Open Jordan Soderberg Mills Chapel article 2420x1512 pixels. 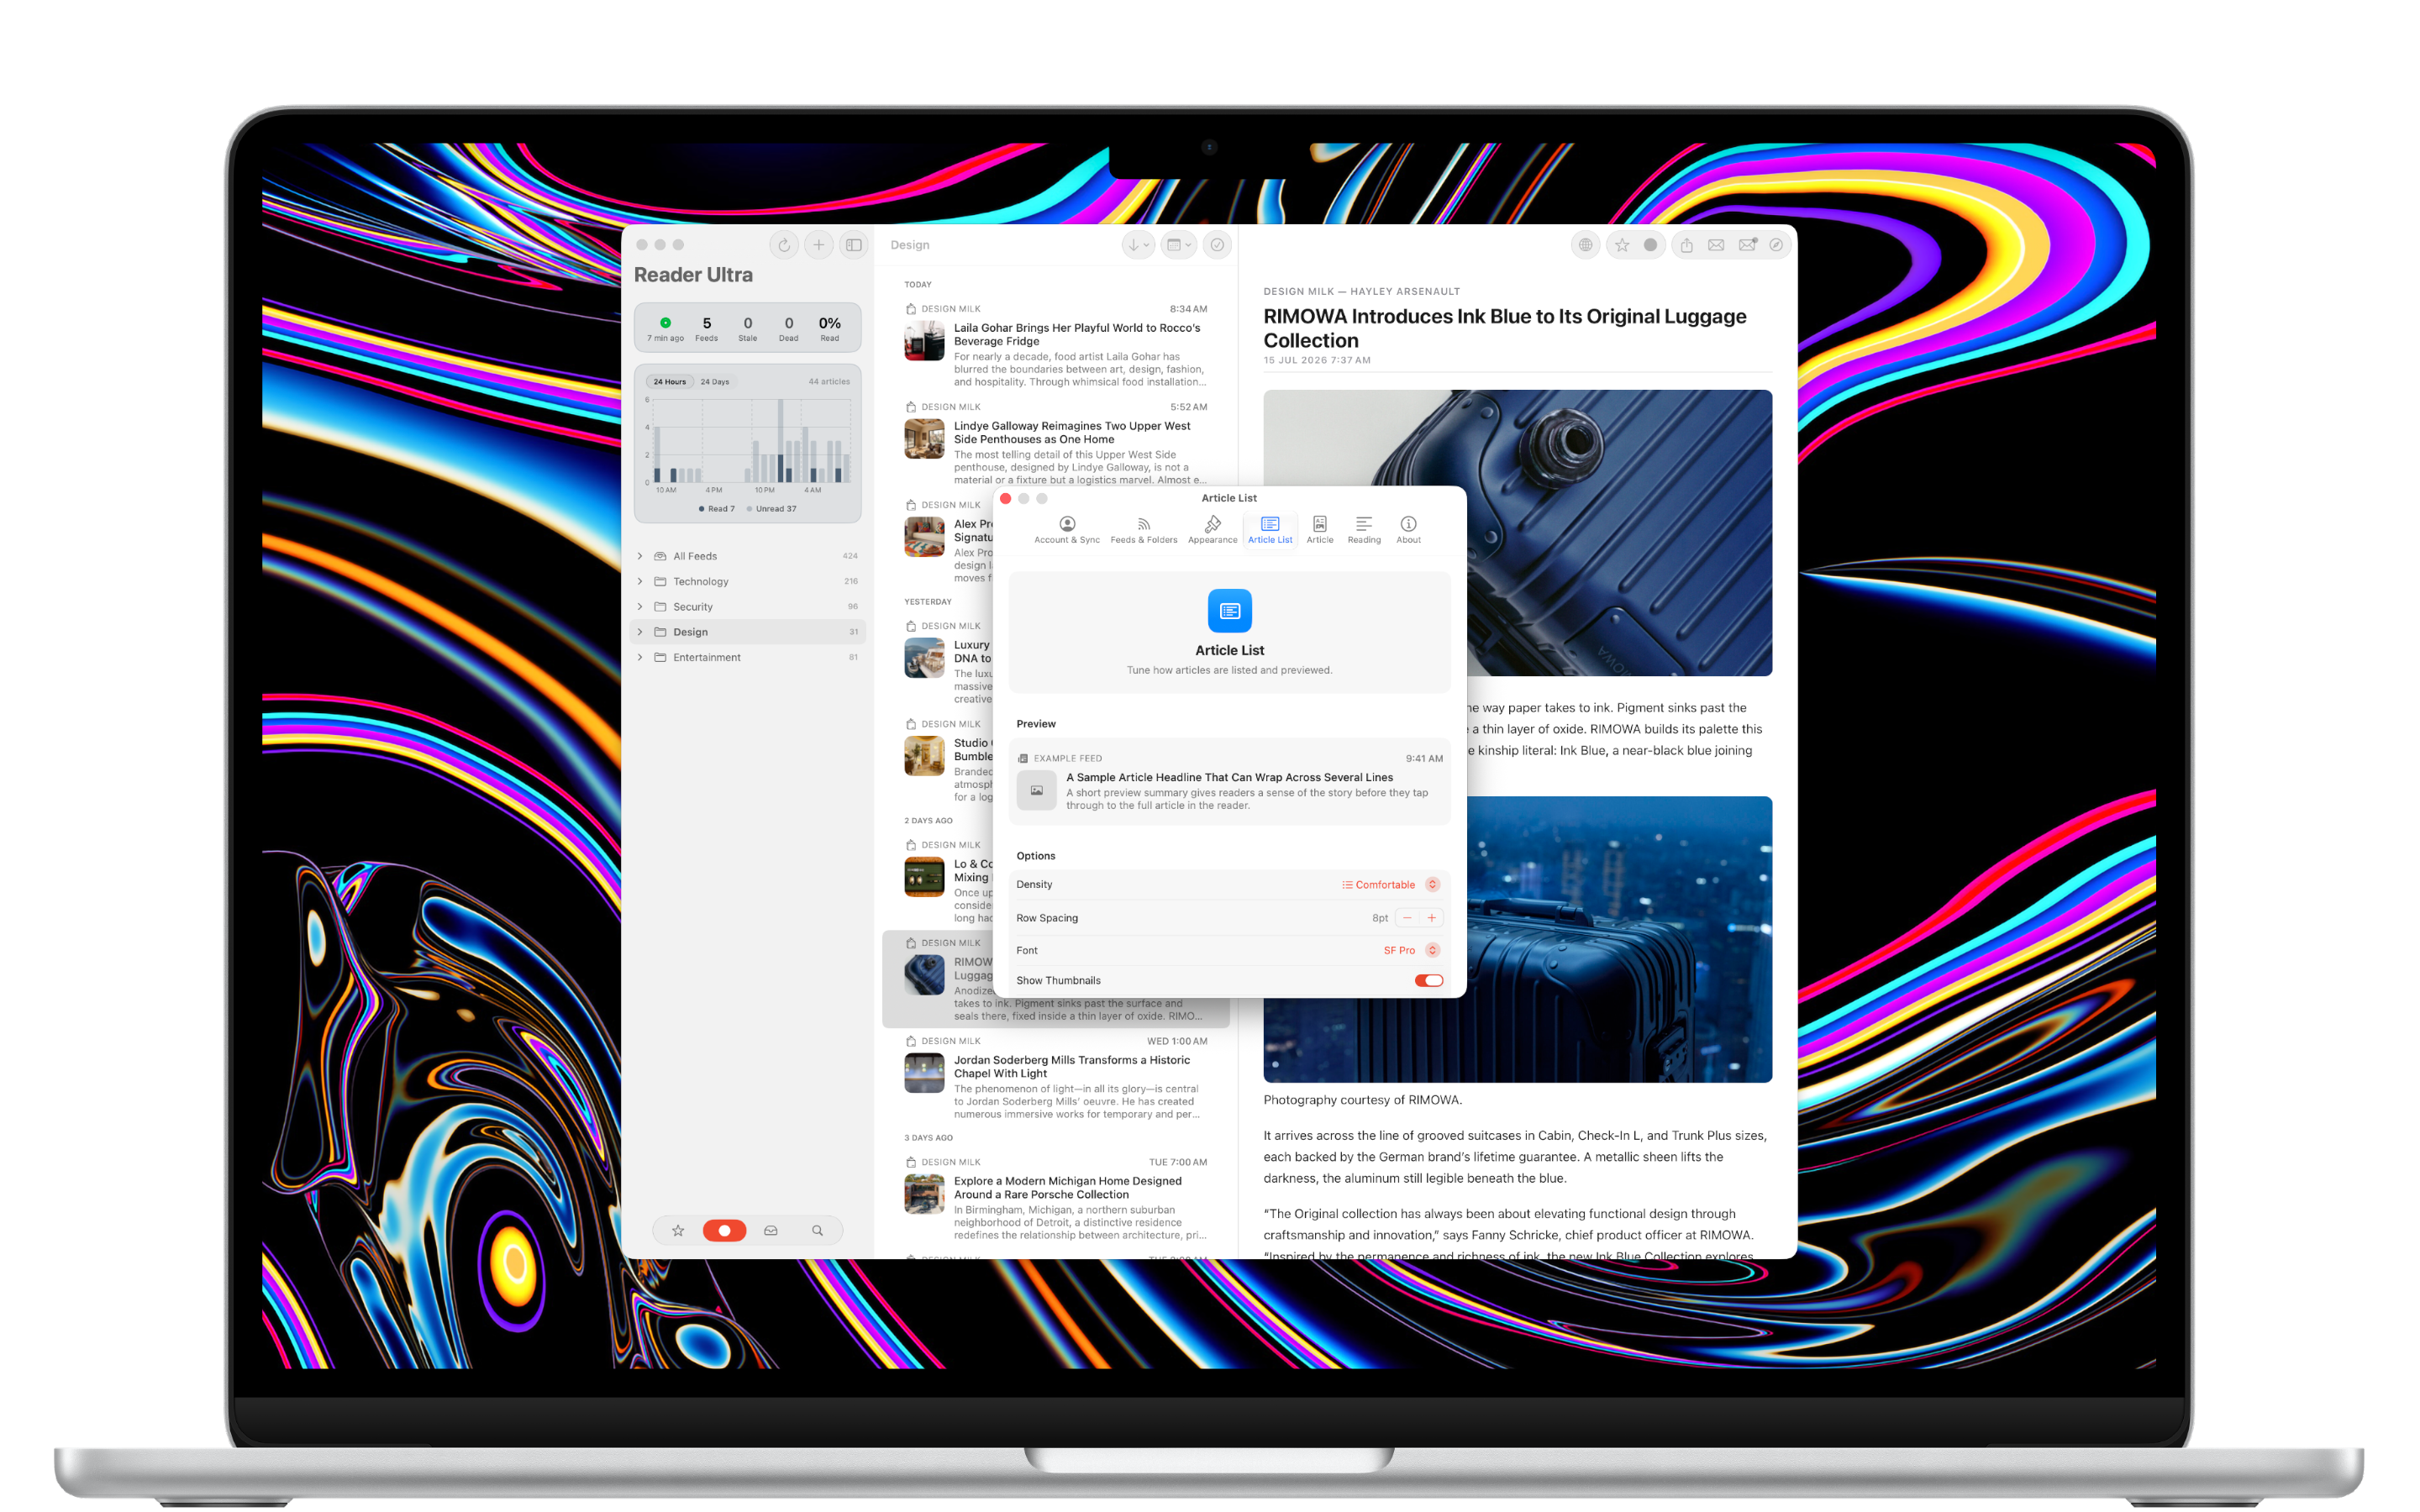(x=1056, y=1078)
